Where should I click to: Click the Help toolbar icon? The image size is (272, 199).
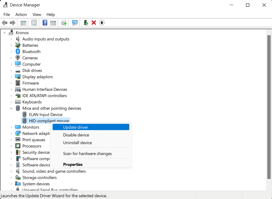[x=45, y=22]
